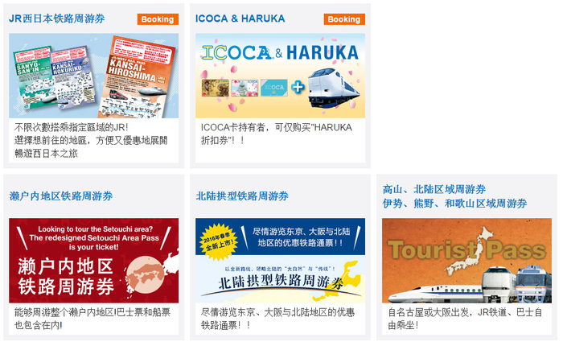Image resolution: width=563 pixels, height=346 pixels.
Task: Click the blue plus sign icon
Action: pos(298,88)
